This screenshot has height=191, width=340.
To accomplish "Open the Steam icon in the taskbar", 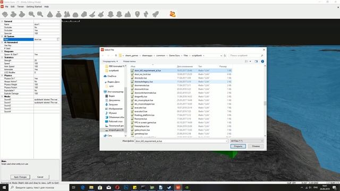I will coord(169,187).
